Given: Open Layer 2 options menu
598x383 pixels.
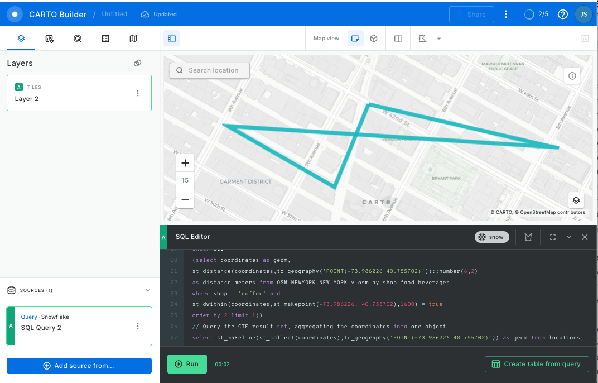Looking at the screenshot, I should coord(138,93).
